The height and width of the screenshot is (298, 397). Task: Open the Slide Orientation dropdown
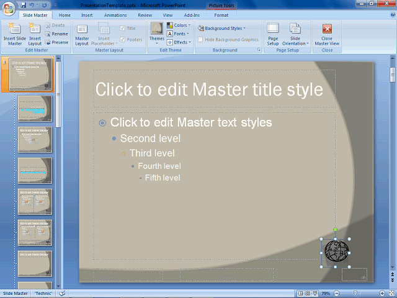point(295,34)
